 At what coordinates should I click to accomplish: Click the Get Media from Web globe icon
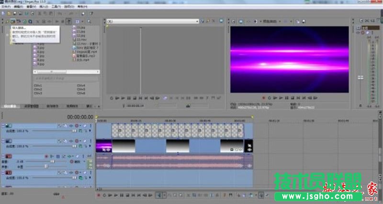click(25, 22)
